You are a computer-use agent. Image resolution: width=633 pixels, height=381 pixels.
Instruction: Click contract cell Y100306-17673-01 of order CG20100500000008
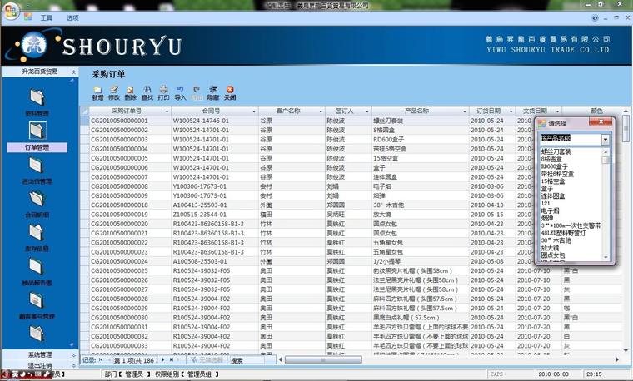pos(199,186)
